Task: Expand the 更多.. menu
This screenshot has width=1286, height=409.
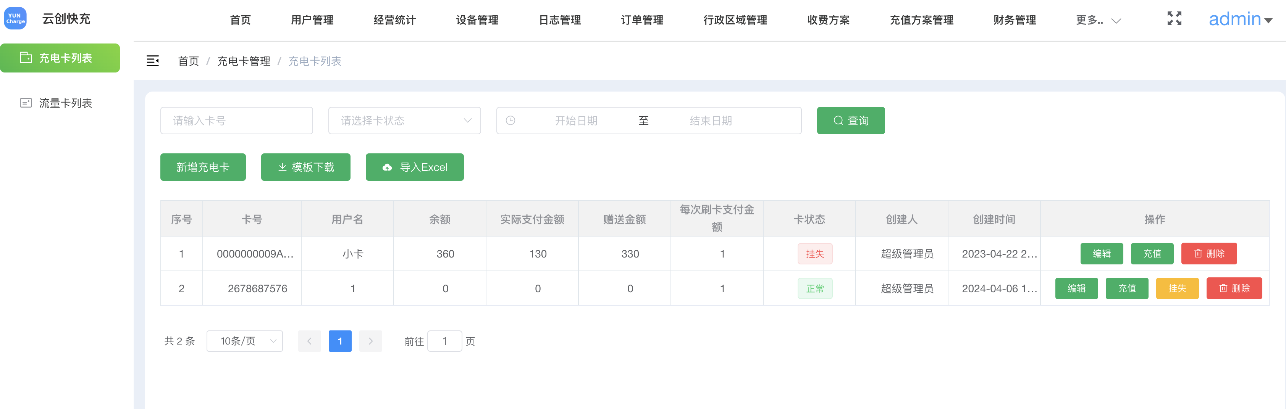Action: click(1098, 20)
